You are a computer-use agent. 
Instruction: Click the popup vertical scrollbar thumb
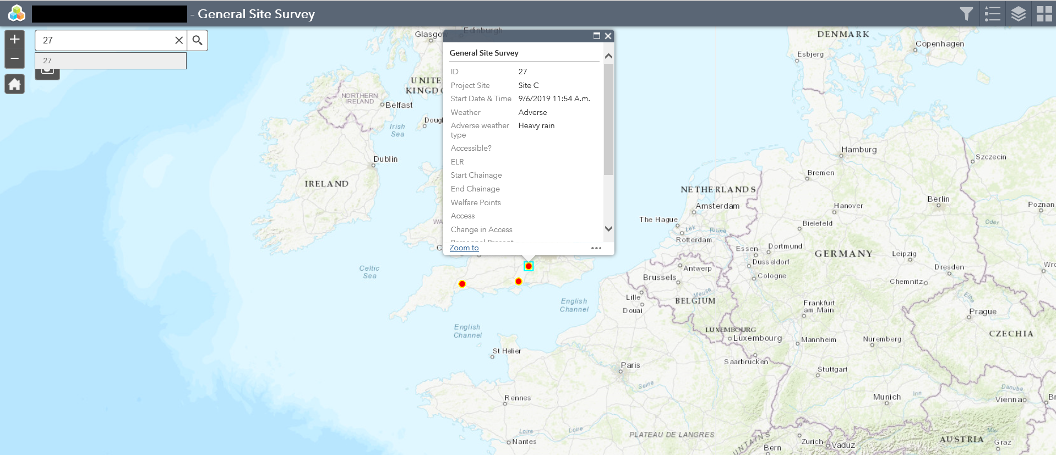coord(608,119)
